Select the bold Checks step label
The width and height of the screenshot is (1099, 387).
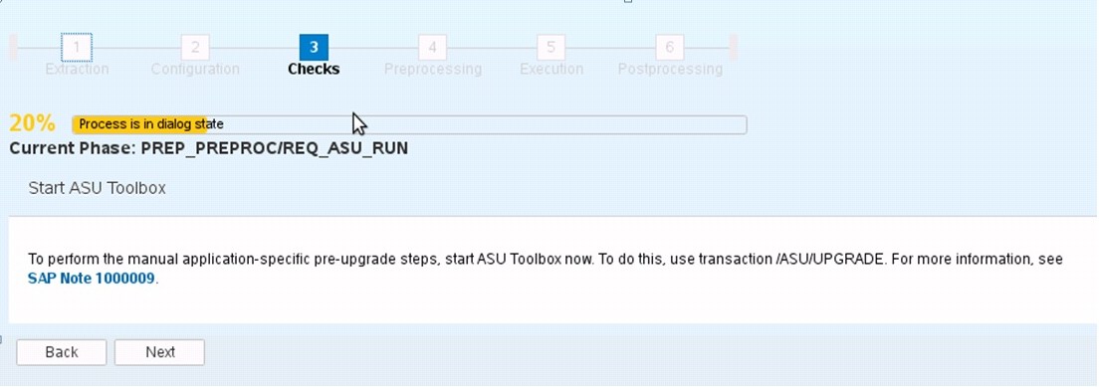(314, 70)
